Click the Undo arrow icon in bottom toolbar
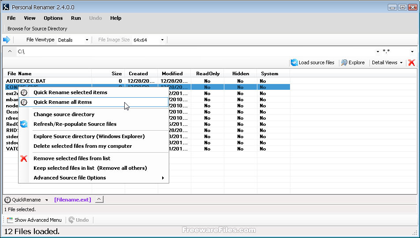The height and width of the screenshot is (238, 420). (x=71, y=220)
